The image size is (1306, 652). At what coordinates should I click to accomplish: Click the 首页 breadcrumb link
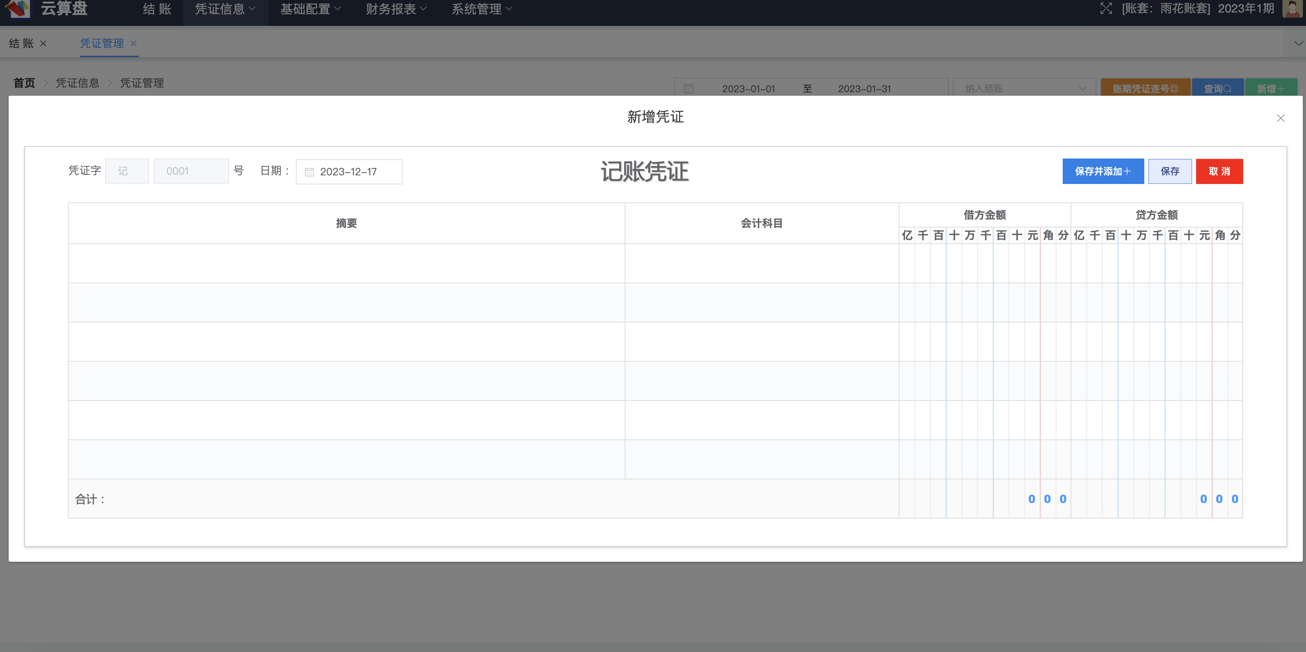coord(24,83)
